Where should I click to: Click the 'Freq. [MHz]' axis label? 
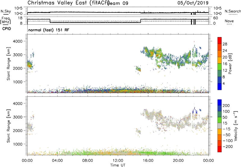point(6,20)
